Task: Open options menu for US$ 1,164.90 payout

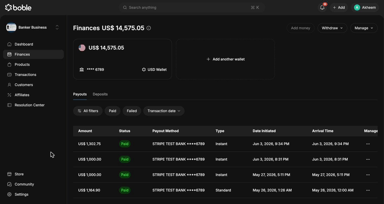Action: pos(368,190)
